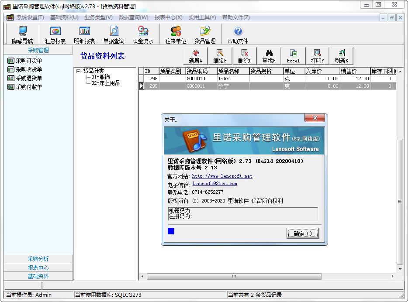Viewport: 408px width, 302px height.
Task: Edit the selected item with 编辑E
Action: click(x=220, y=56)
